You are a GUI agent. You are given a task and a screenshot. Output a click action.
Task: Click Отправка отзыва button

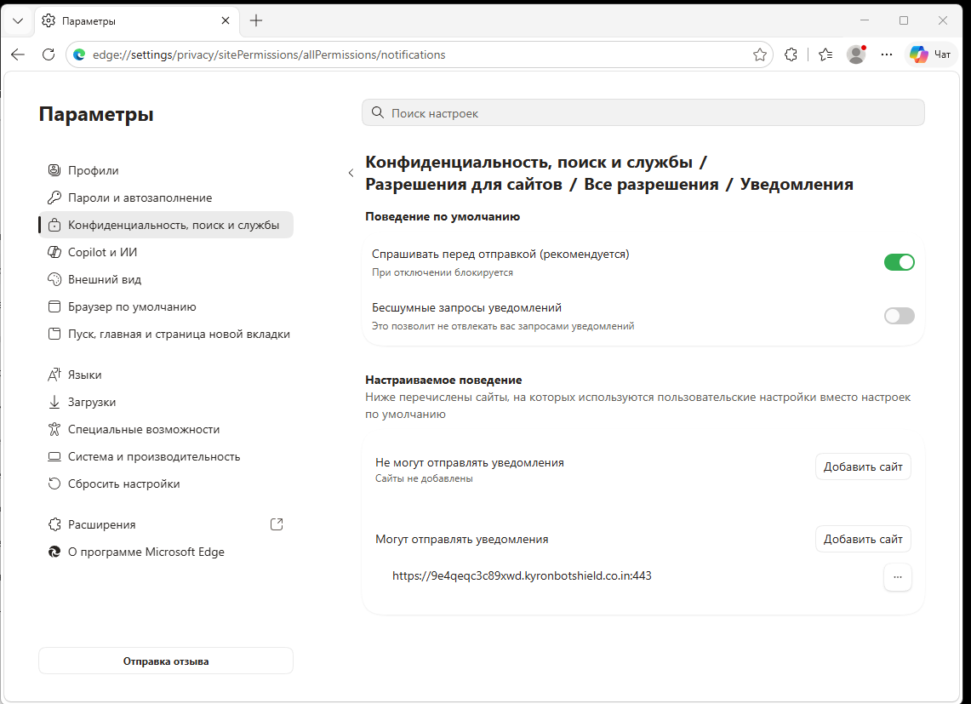(166, 661)
